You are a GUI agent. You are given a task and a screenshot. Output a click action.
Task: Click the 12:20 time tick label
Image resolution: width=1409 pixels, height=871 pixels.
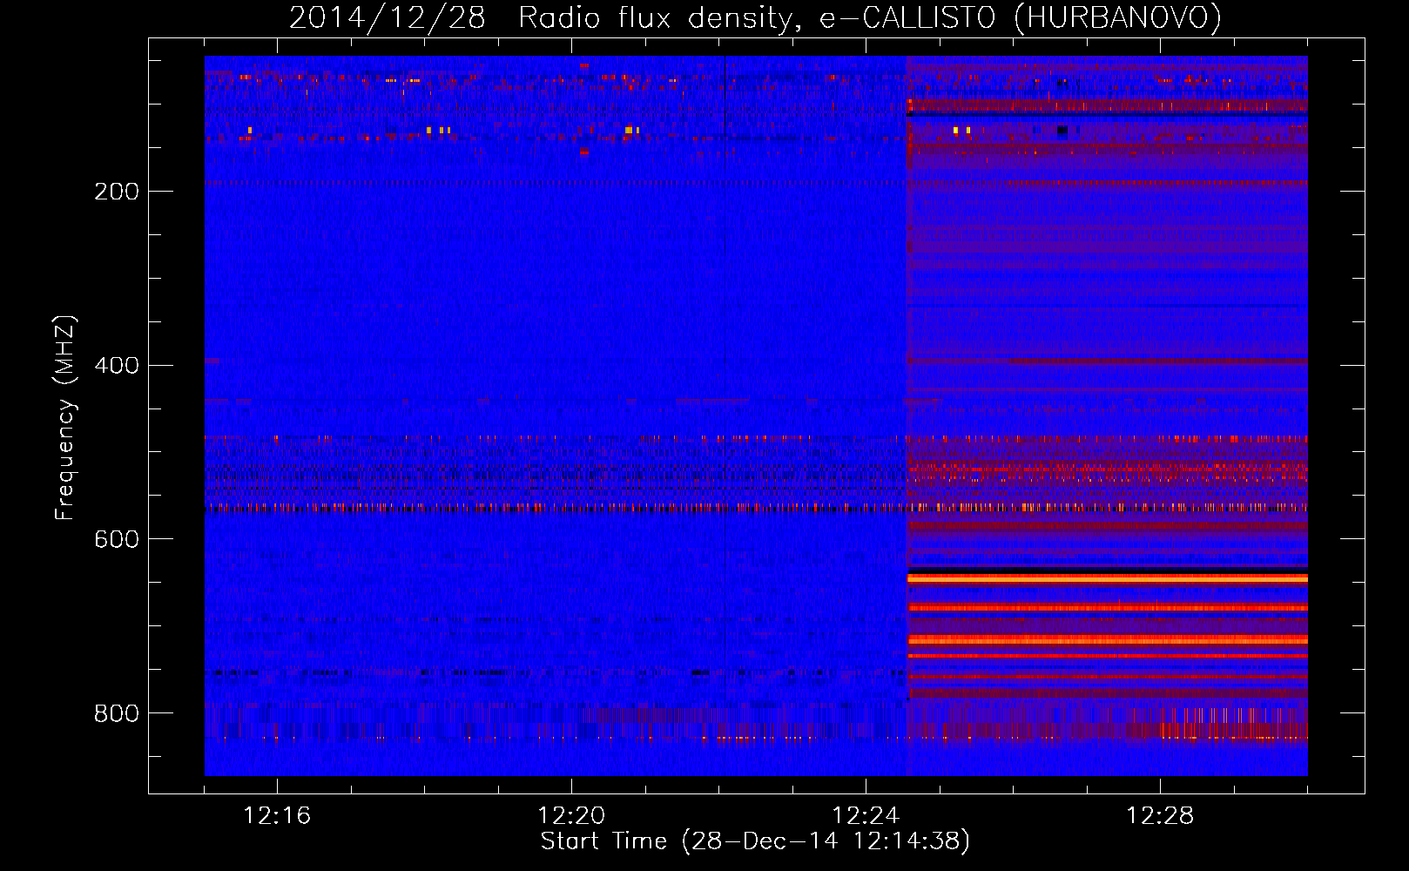point(571,816)
